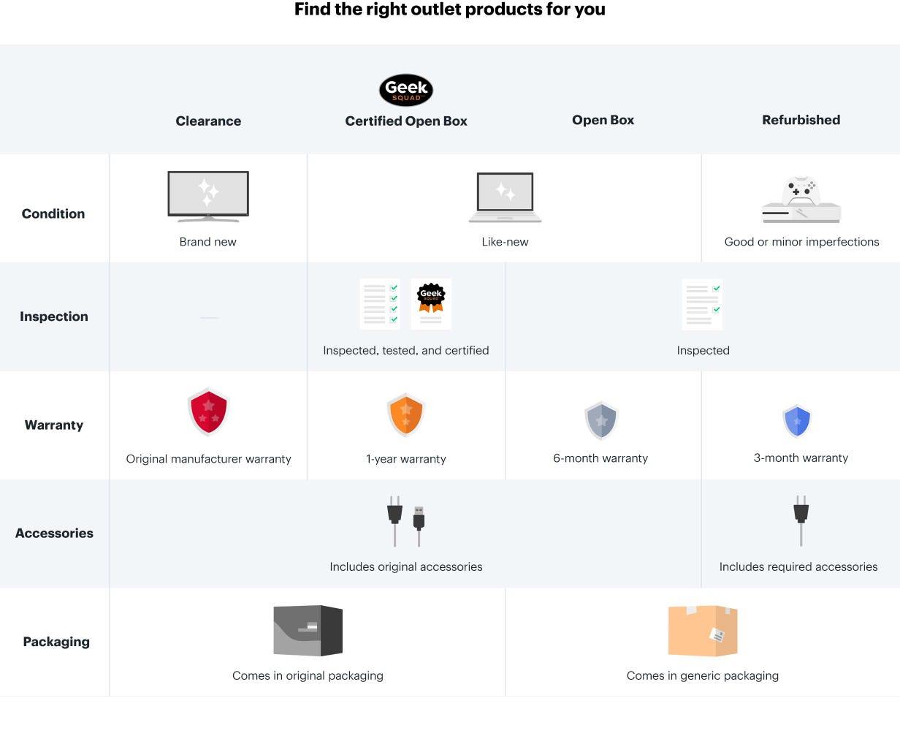Viewport: 900px width, 736px height.
Task: Click the cardboard generic packaging box icon
Action: tap(703, 631)
